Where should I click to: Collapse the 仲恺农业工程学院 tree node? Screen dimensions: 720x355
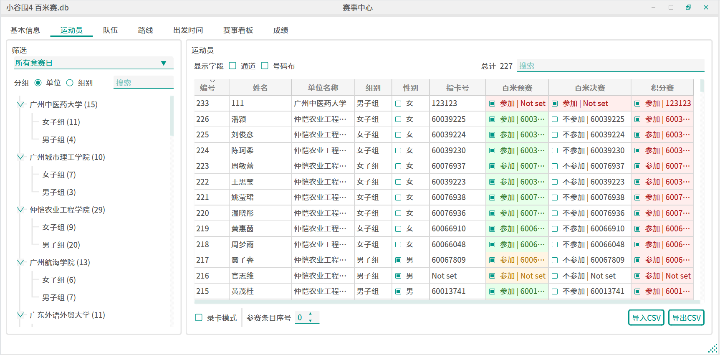20,210
